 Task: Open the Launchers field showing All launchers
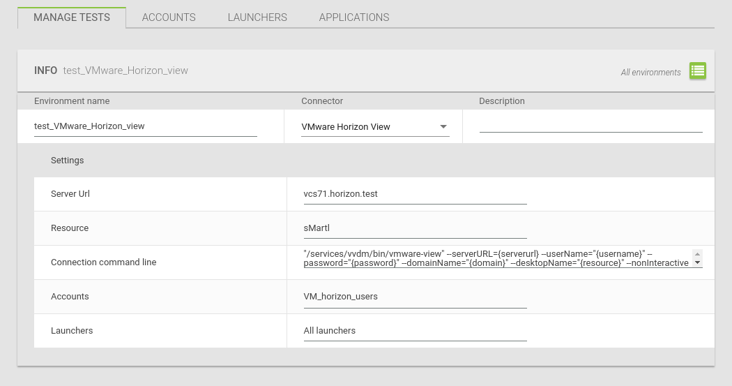pos(415,331)
